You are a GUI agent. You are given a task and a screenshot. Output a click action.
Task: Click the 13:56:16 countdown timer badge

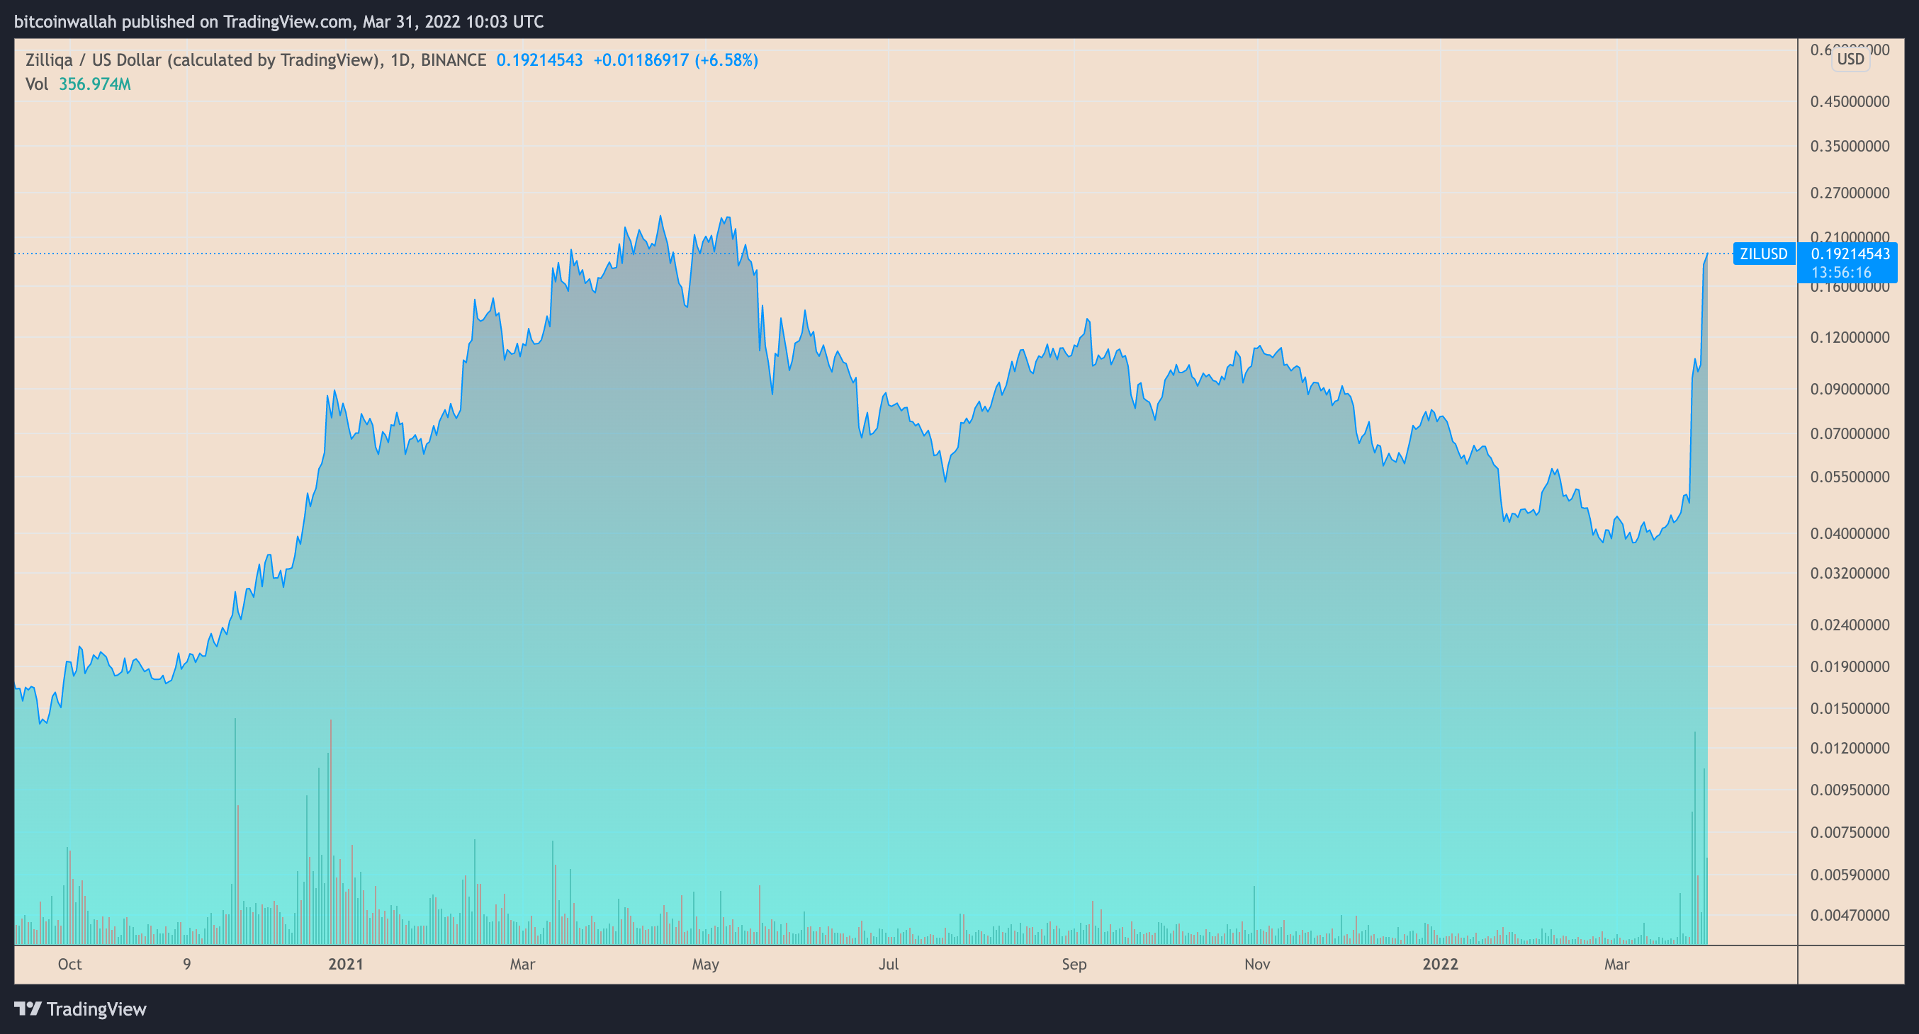(1840, 273)
